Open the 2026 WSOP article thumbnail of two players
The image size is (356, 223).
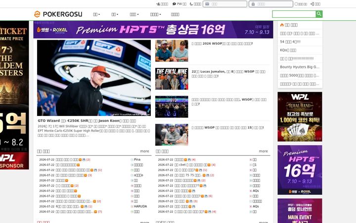[x=172, y=51]
